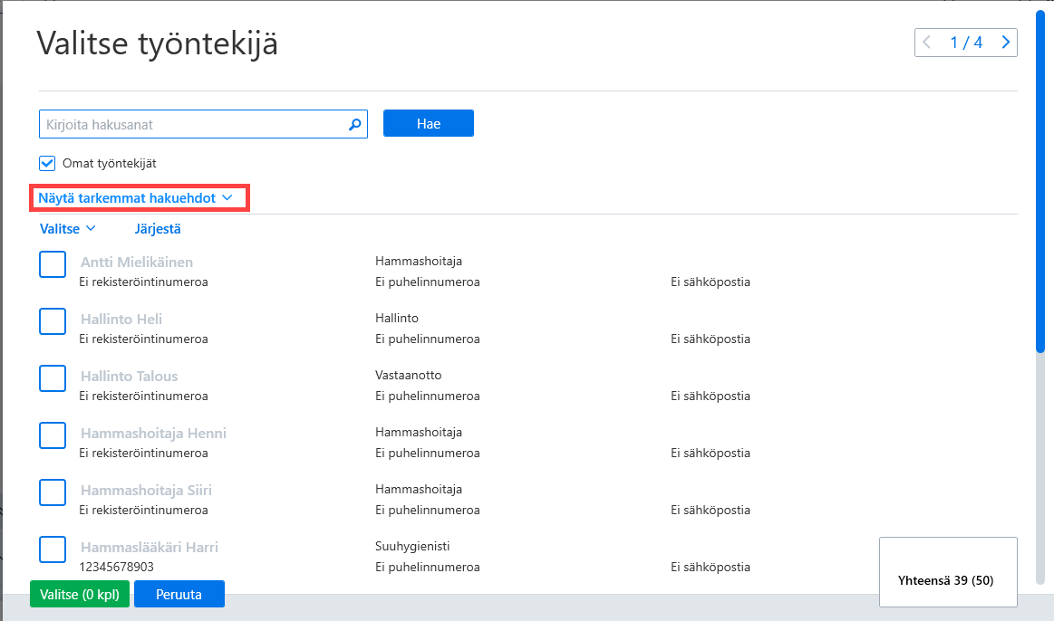This screenshot has width=1054, height=621.
Task: Open the Valitse dropdown menu
Action: tap(67, 229)
